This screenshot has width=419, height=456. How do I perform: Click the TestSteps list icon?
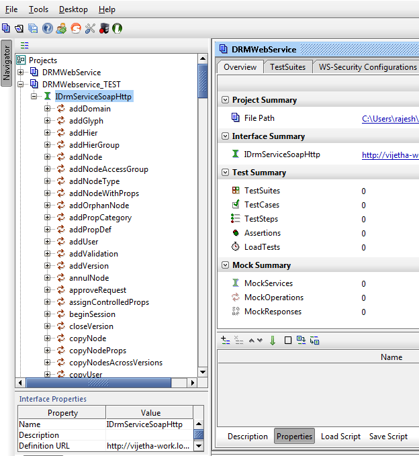[x=236, y=218]
